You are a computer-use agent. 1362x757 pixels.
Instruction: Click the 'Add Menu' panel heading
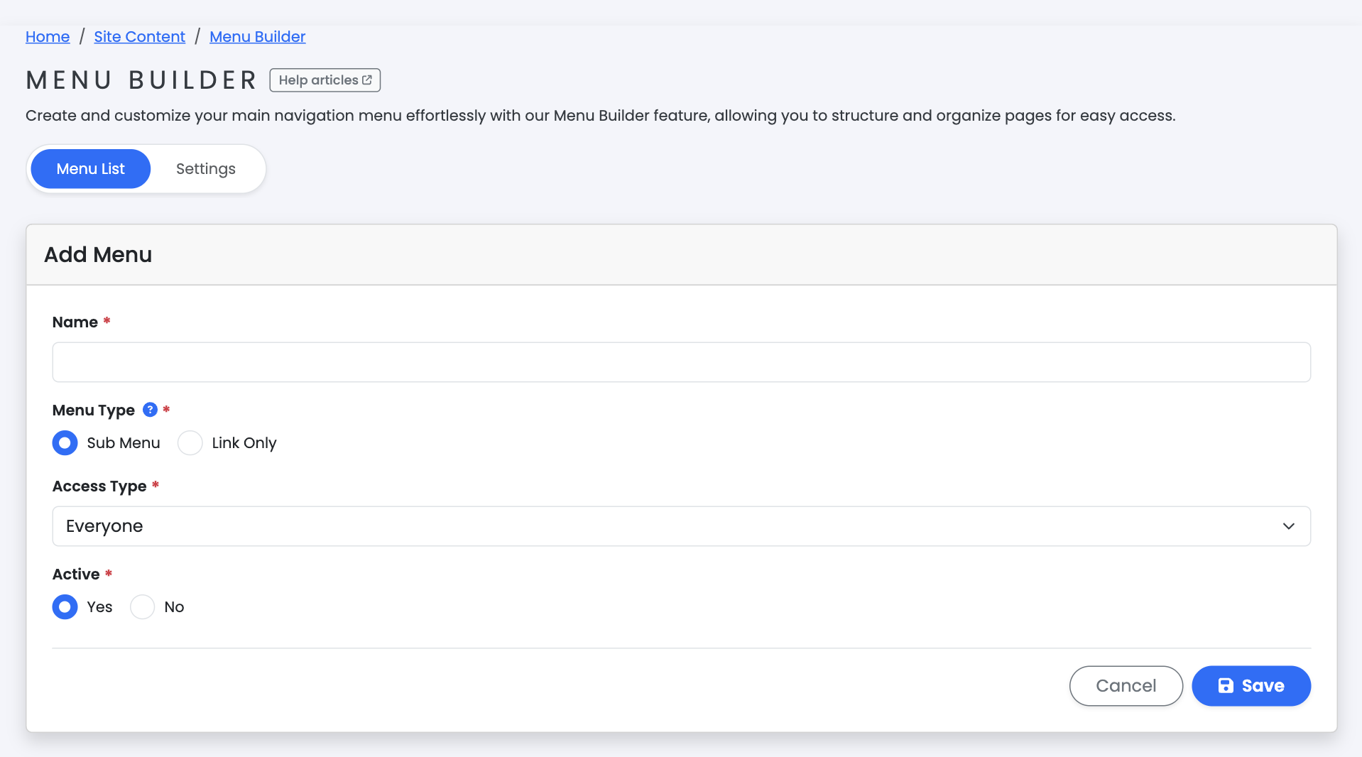click(x=98, y=255)
